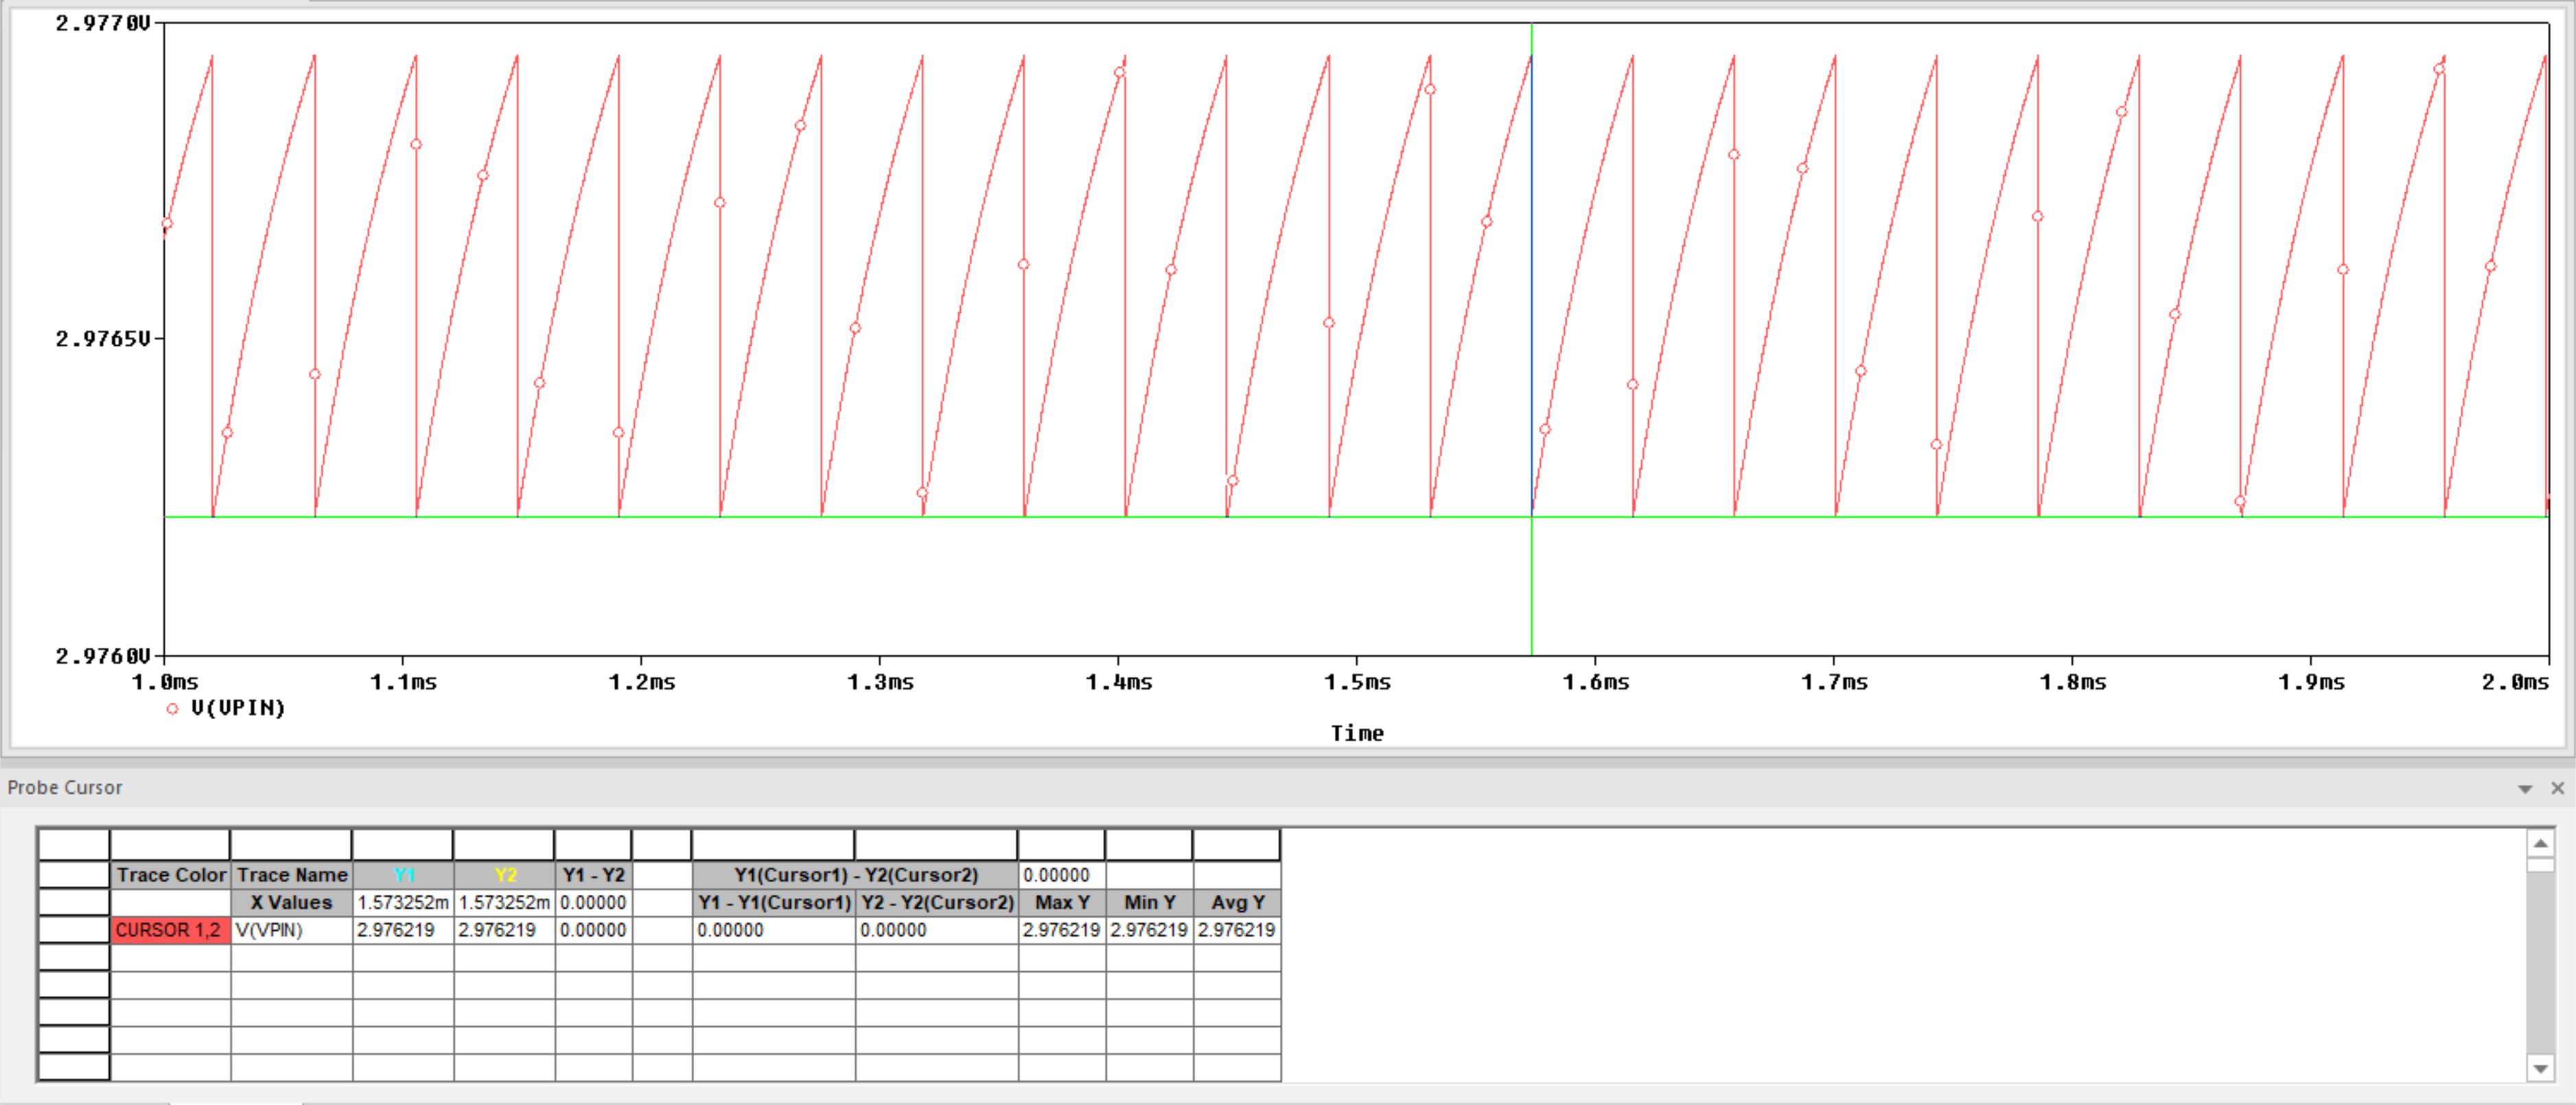Click the 2.9765V y-axis label
Image resolution: width=2576 pixels, height=1105 pixels.
click(102, 339)
